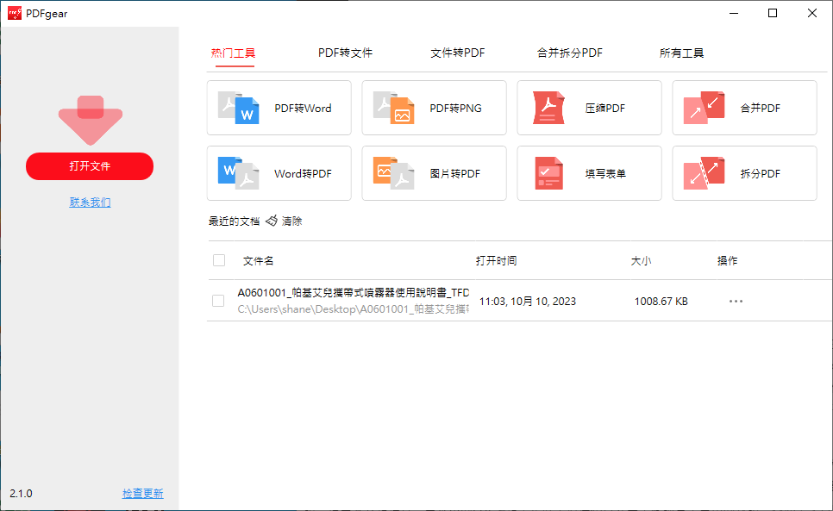Image resolution: width=833 pixels, height=511 pixels.
Task: Click the 拆分PDF split icon
Action: coord(704,173)
